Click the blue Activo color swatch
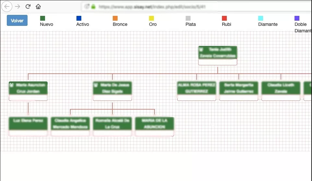Screen dimensions: 312x181 pyautogui.click(x=79, y=18)
